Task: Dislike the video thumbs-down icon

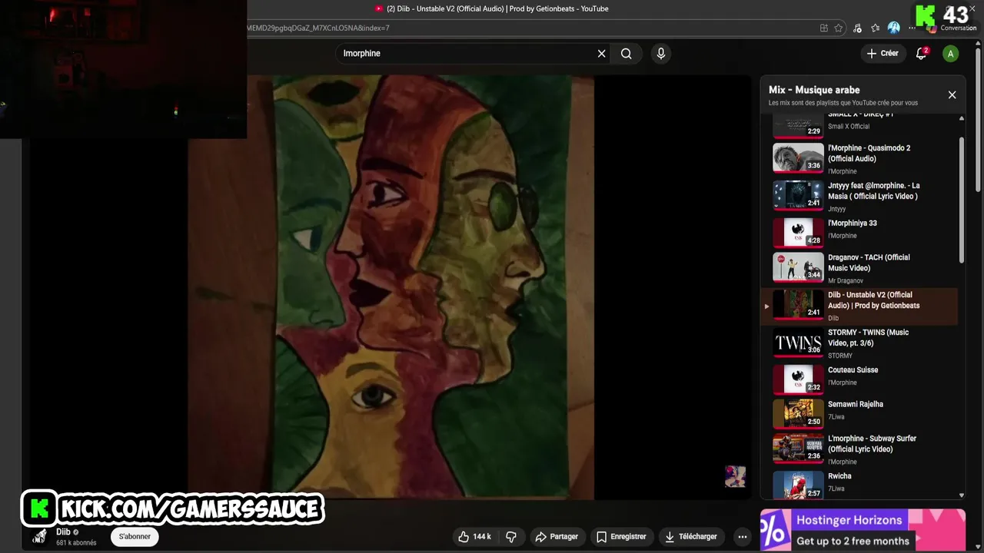Action: coord(511,537)
